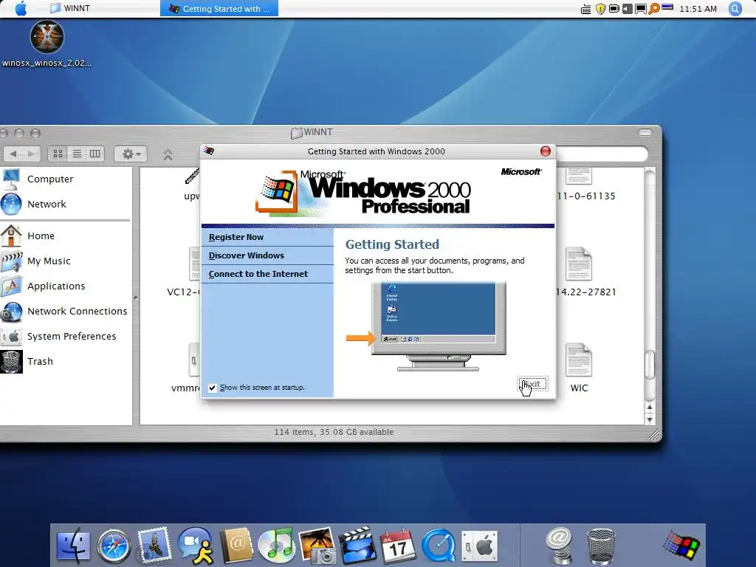Click the WINNT vertical scrollbar thumb
756x567 pixels.
650,365
